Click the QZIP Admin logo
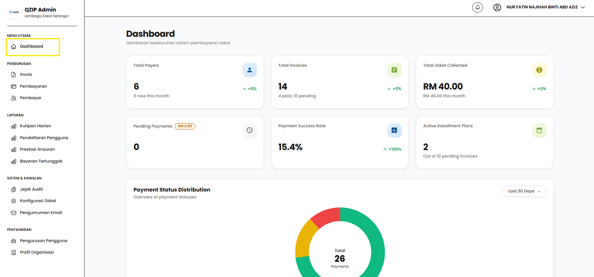The height and width of the screenshot is (277, 594). click(14, 12)
